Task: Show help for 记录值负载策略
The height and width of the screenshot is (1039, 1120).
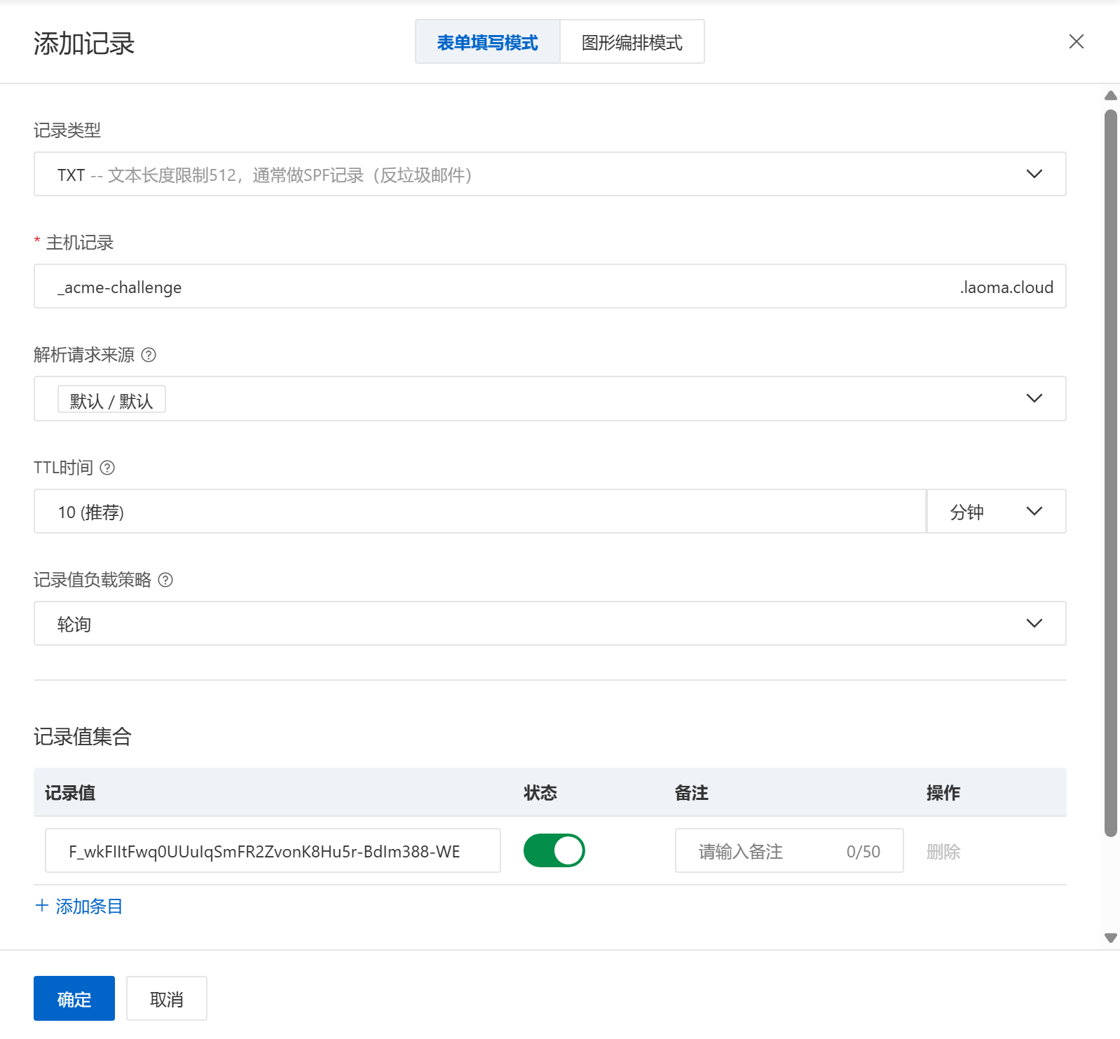Action: (165, 580)
